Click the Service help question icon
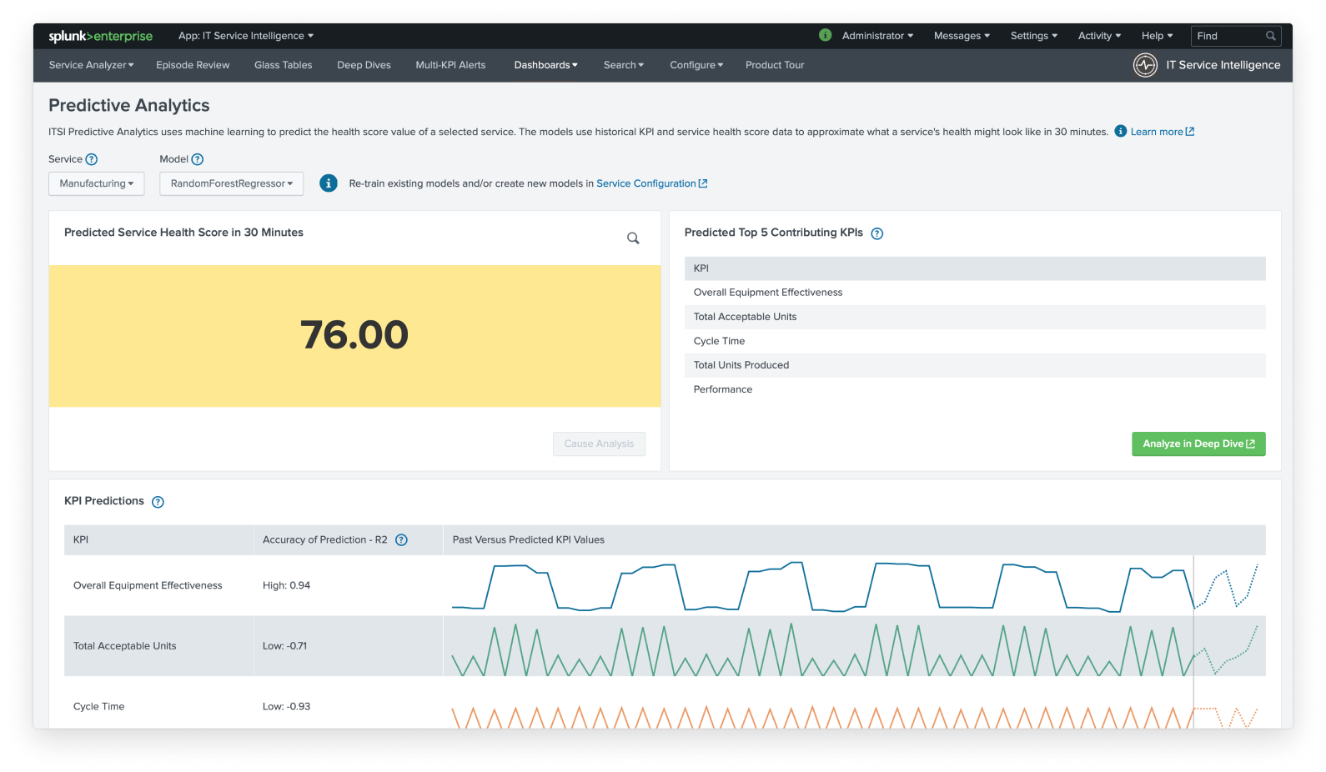The height and width of the screenshot is (772, 1326). tap(92, 159)
